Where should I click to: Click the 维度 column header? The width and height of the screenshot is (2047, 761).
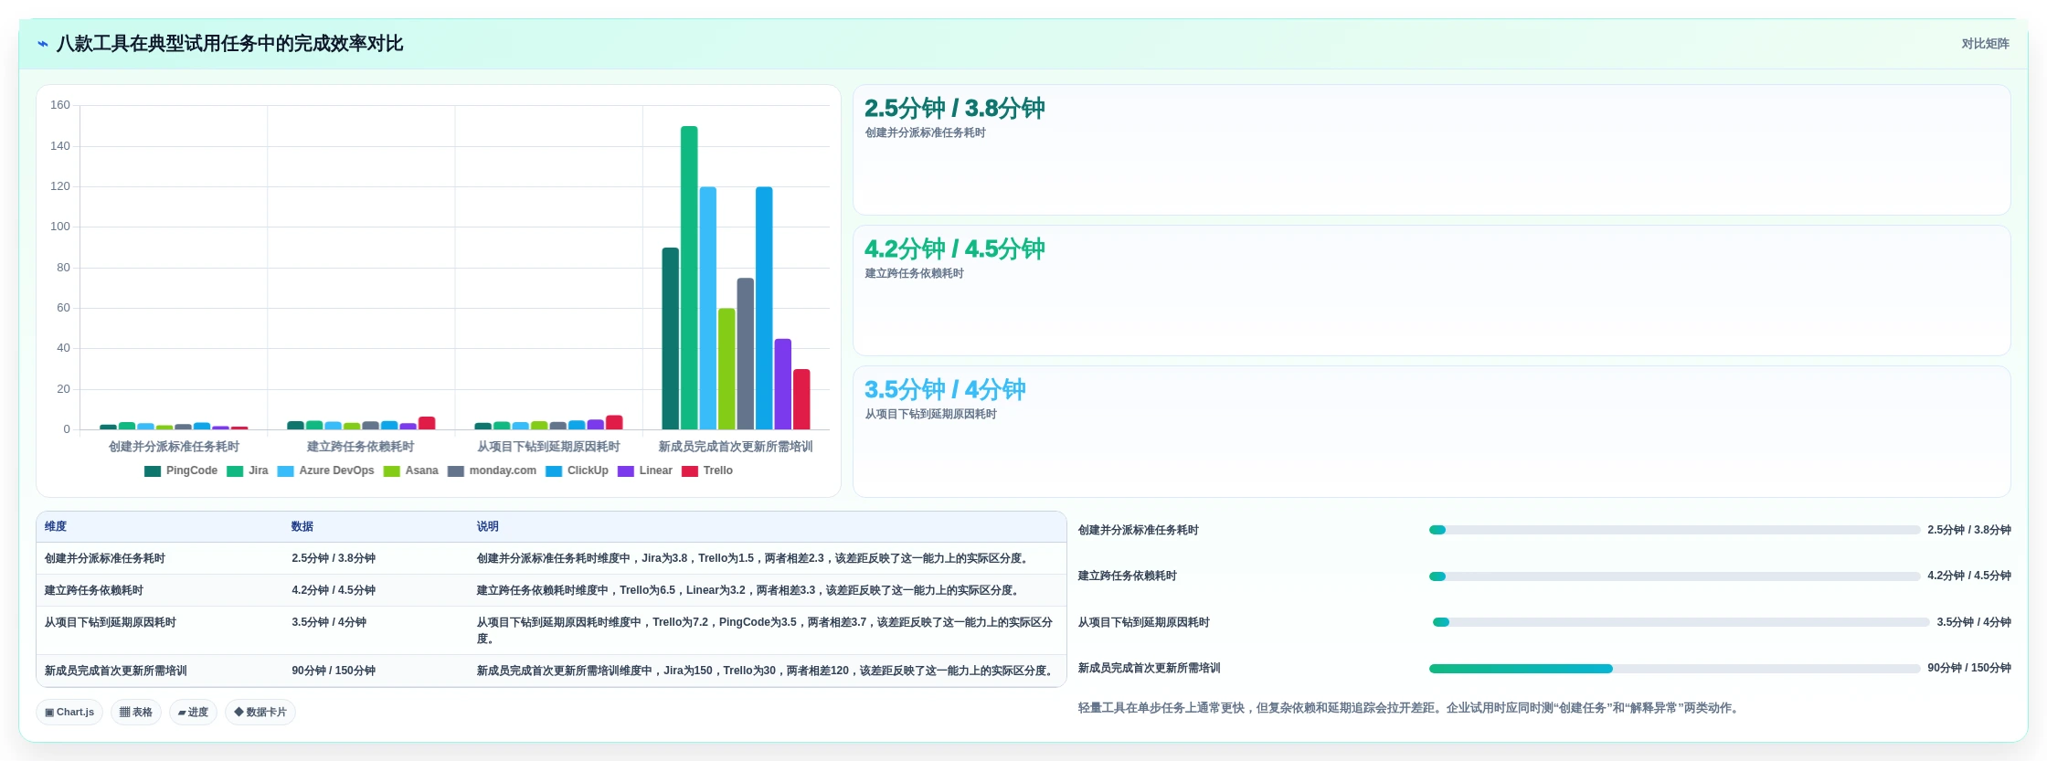[56, 527]
